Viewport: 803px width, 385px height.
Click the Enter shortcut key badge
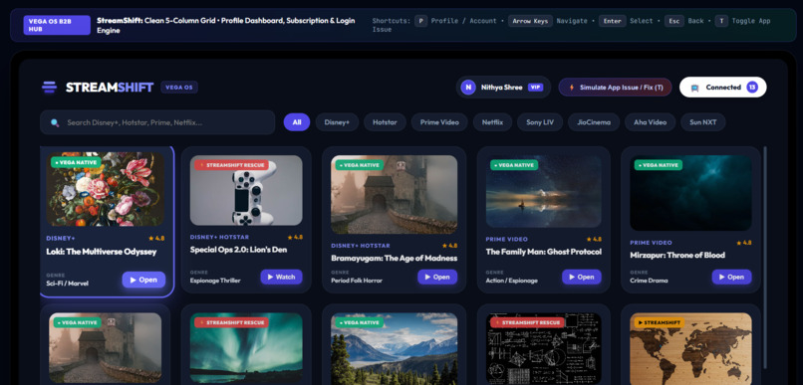(612, 21)
